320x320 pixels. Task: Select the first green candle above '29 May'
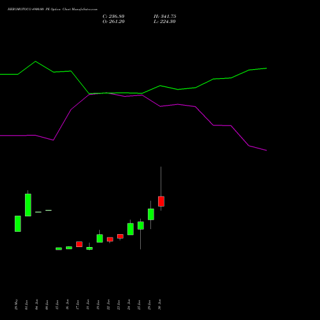click(x=18, y=223)
